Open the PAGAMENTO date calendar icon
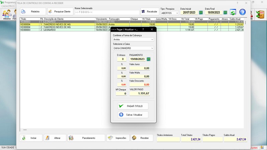 (x=149, y=59)
